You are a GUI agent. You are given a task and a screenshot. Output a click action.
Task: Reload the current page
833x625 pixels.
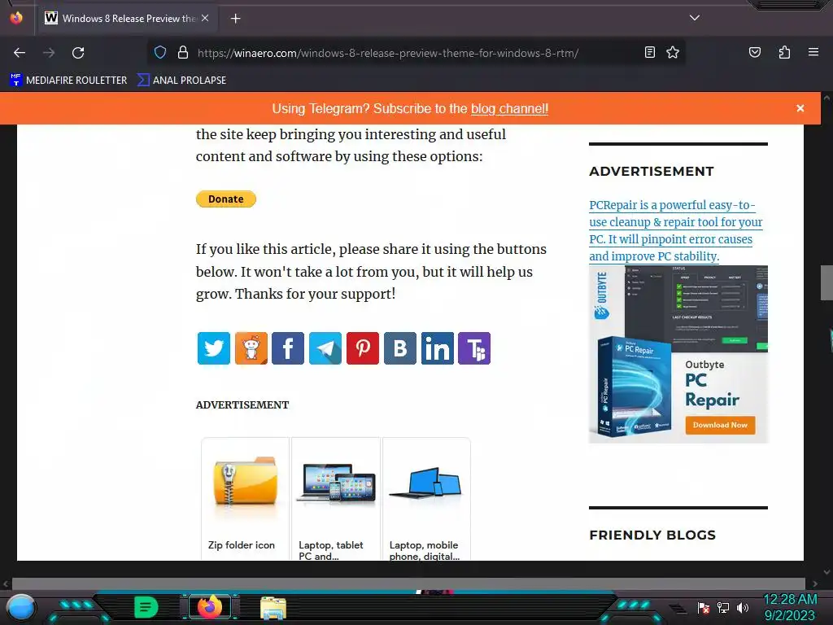78,53
